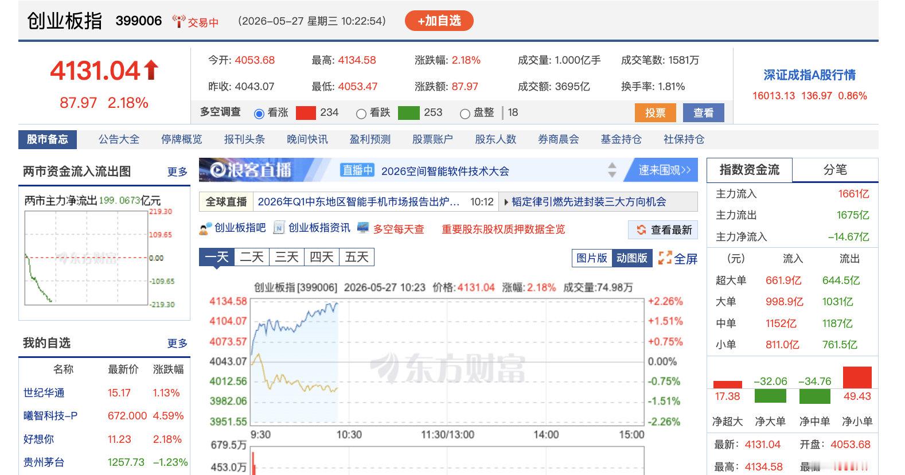
Task: Open 世纪华通 in my watchlist
Action: pyautogui.click(x=44, y=393)
